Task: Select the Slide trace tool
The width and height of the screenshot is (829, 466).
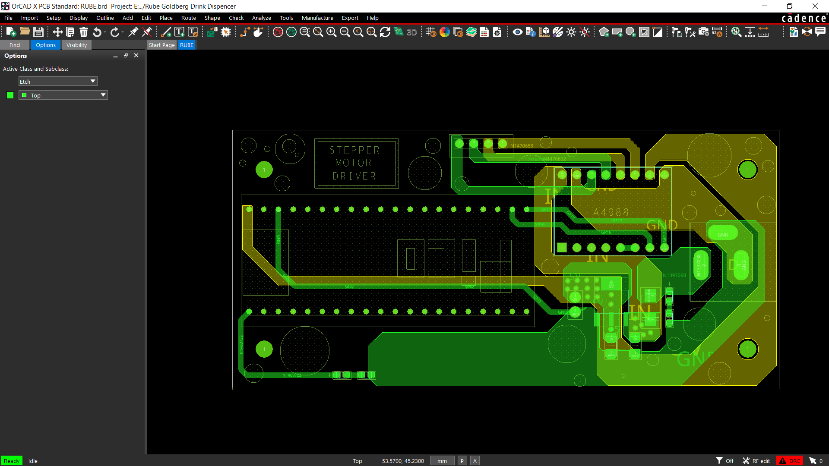Action: tap(258, 32)
